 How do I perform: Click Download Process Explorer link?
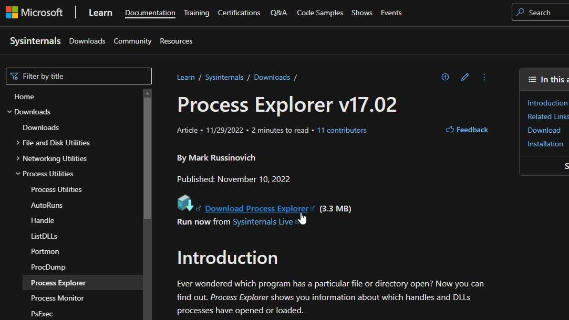coord(256,208)
